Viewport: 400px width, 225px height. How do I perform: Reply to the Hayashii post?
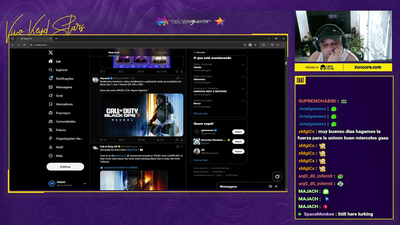[x=101, y=140]
